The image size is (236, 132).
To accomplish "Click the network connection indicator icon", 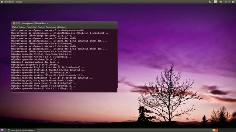I will click(x=210, y=2).
